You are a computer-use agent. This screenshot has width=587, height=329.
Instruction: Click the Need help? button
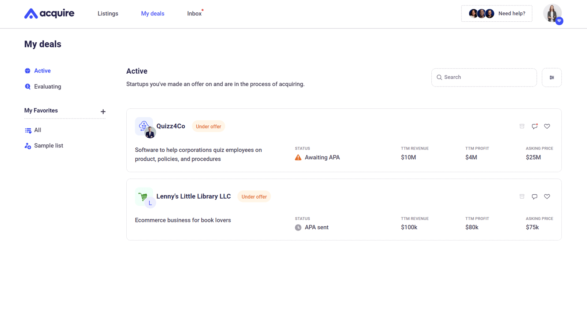tap(496, 13)
